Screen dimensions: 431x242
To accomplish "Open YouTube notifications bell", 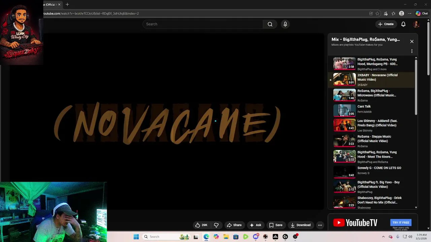I will [403, 24].
